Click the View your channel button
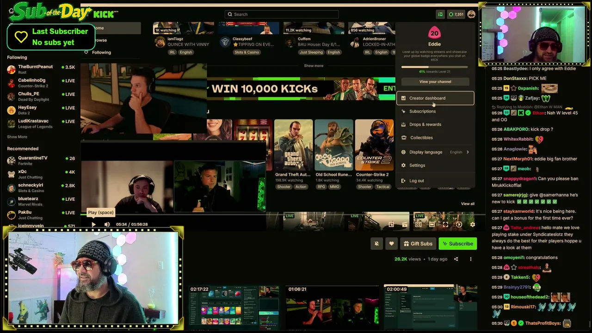Image resolution: width=592 pixels, height=333 pixels. (435, 82)
